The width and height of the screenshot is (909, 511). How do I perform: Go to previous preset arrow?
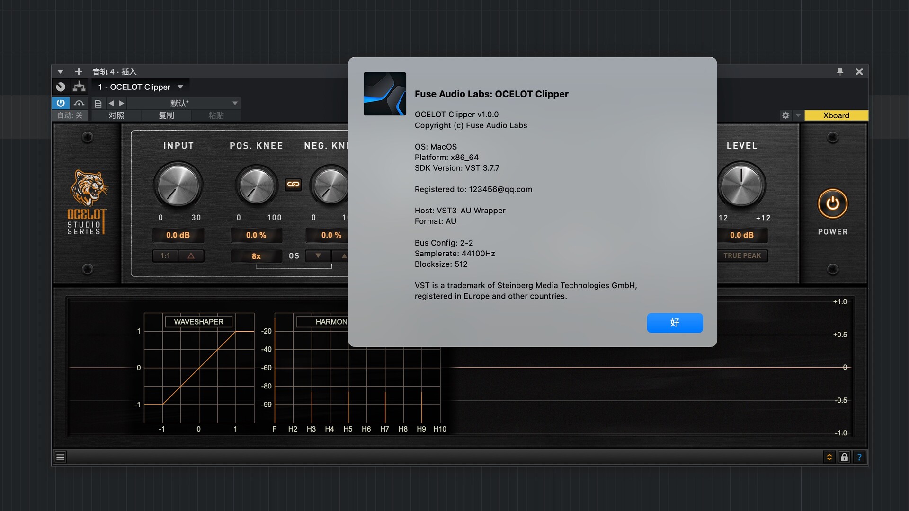click(111, 103)
